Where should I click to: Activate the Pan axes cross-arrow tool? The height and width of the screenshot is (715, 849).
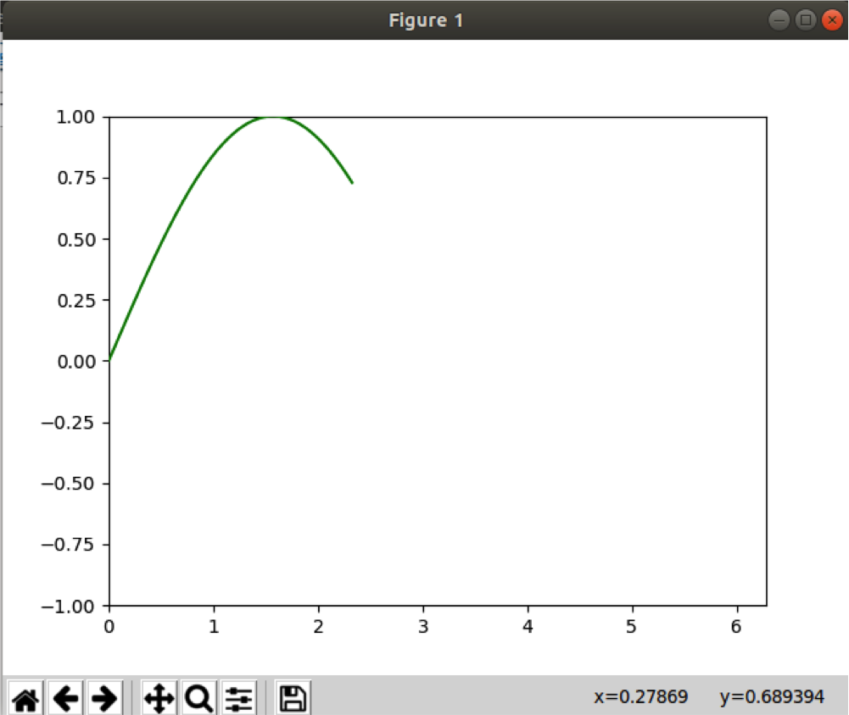(159, 698)
